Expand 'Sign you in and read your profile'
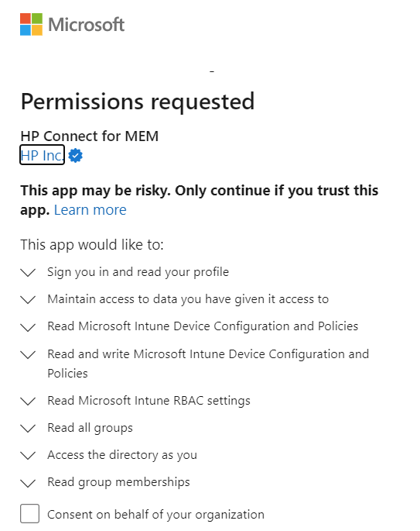The height and width of the screenshot is (531, 420). click(x=28, y=272)
